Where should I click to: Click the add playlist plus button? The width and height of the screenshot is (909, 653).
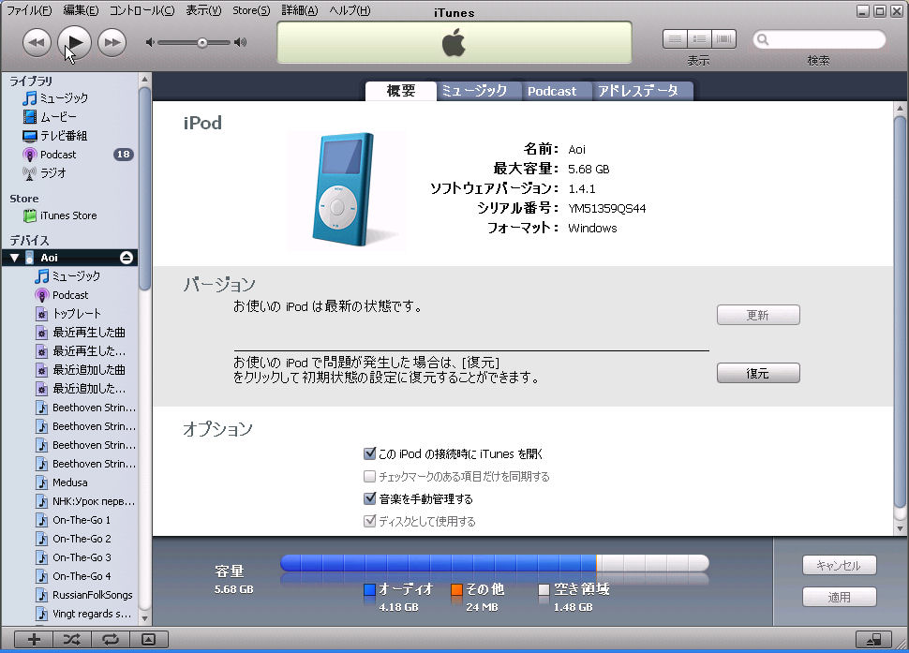34,640
